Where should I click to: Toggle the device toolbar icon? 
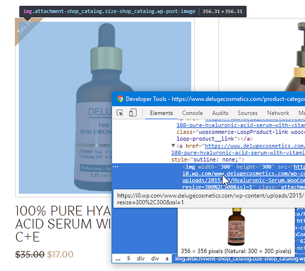(133, 113)
